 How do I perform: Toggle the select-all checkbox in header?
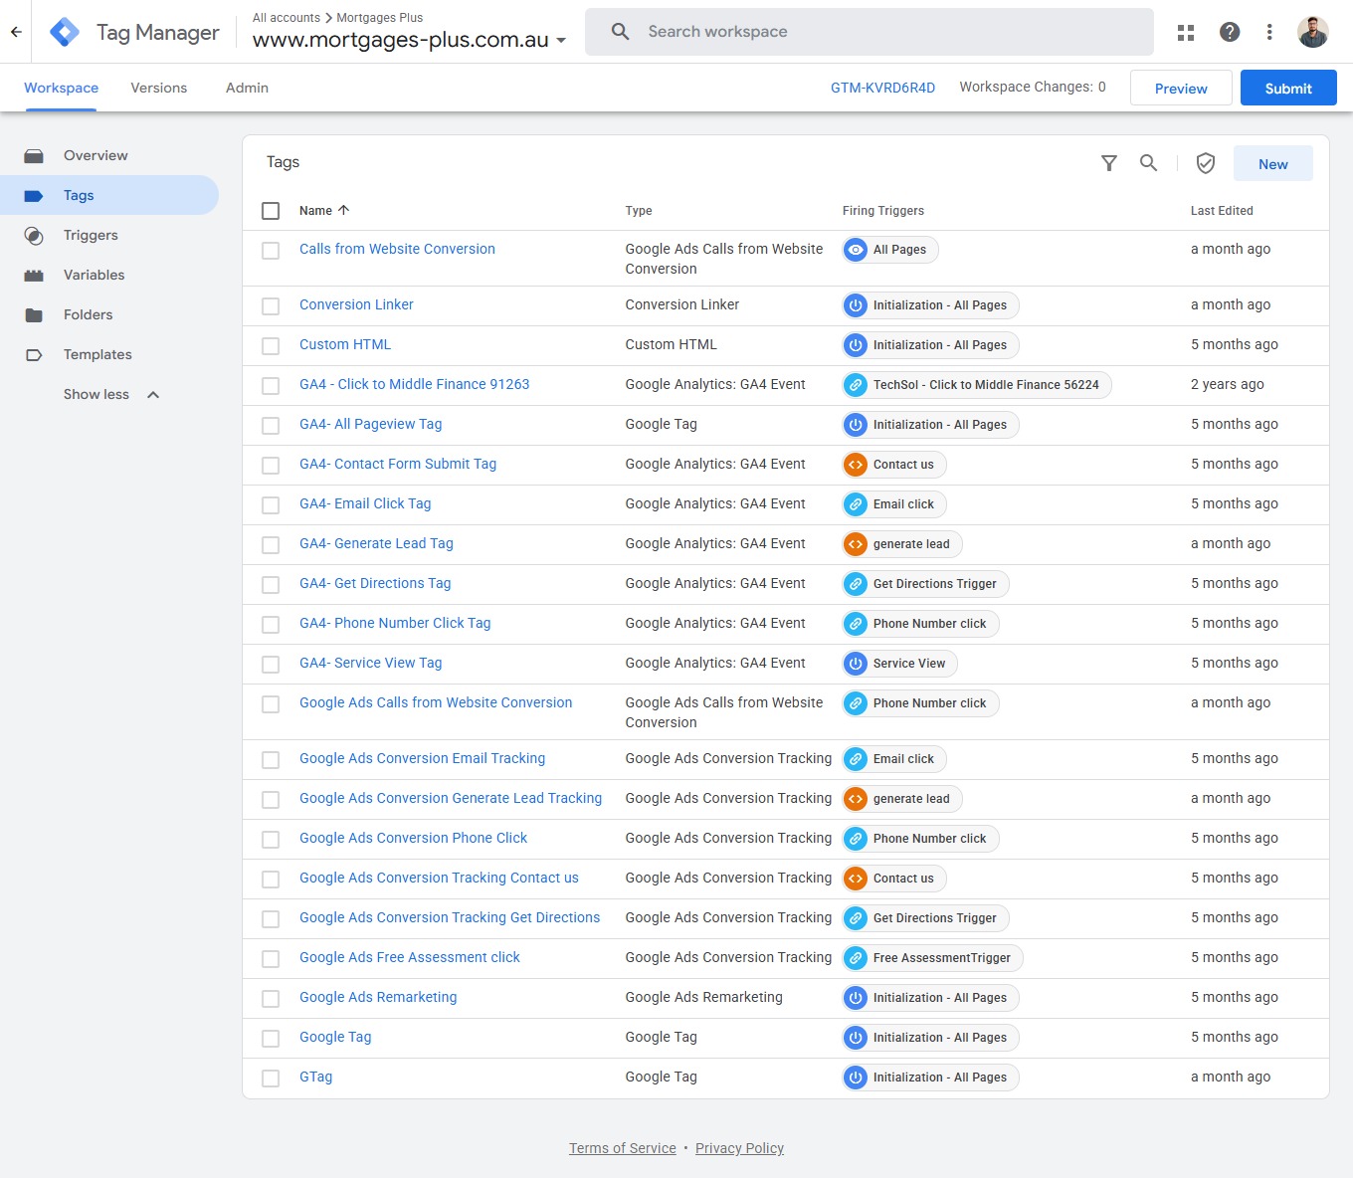pos(271,211)
